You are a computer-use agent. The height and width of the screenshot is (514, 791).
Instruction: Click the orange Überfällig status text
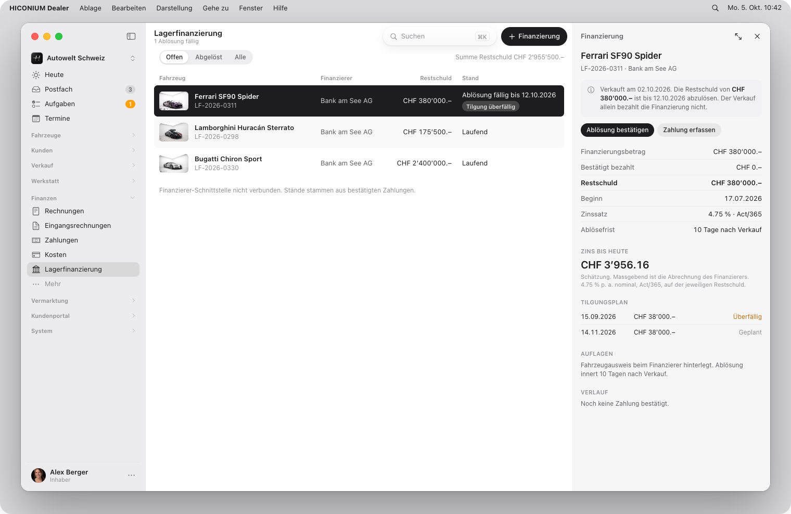click(x=747, y=317)
